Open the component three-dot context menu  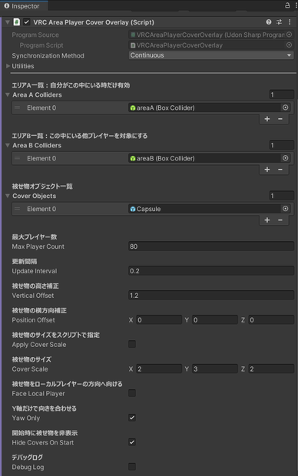tap(290, 21)
